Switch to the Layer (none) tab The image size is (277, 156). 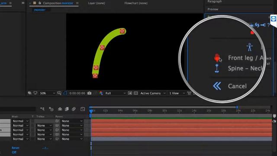97,3
